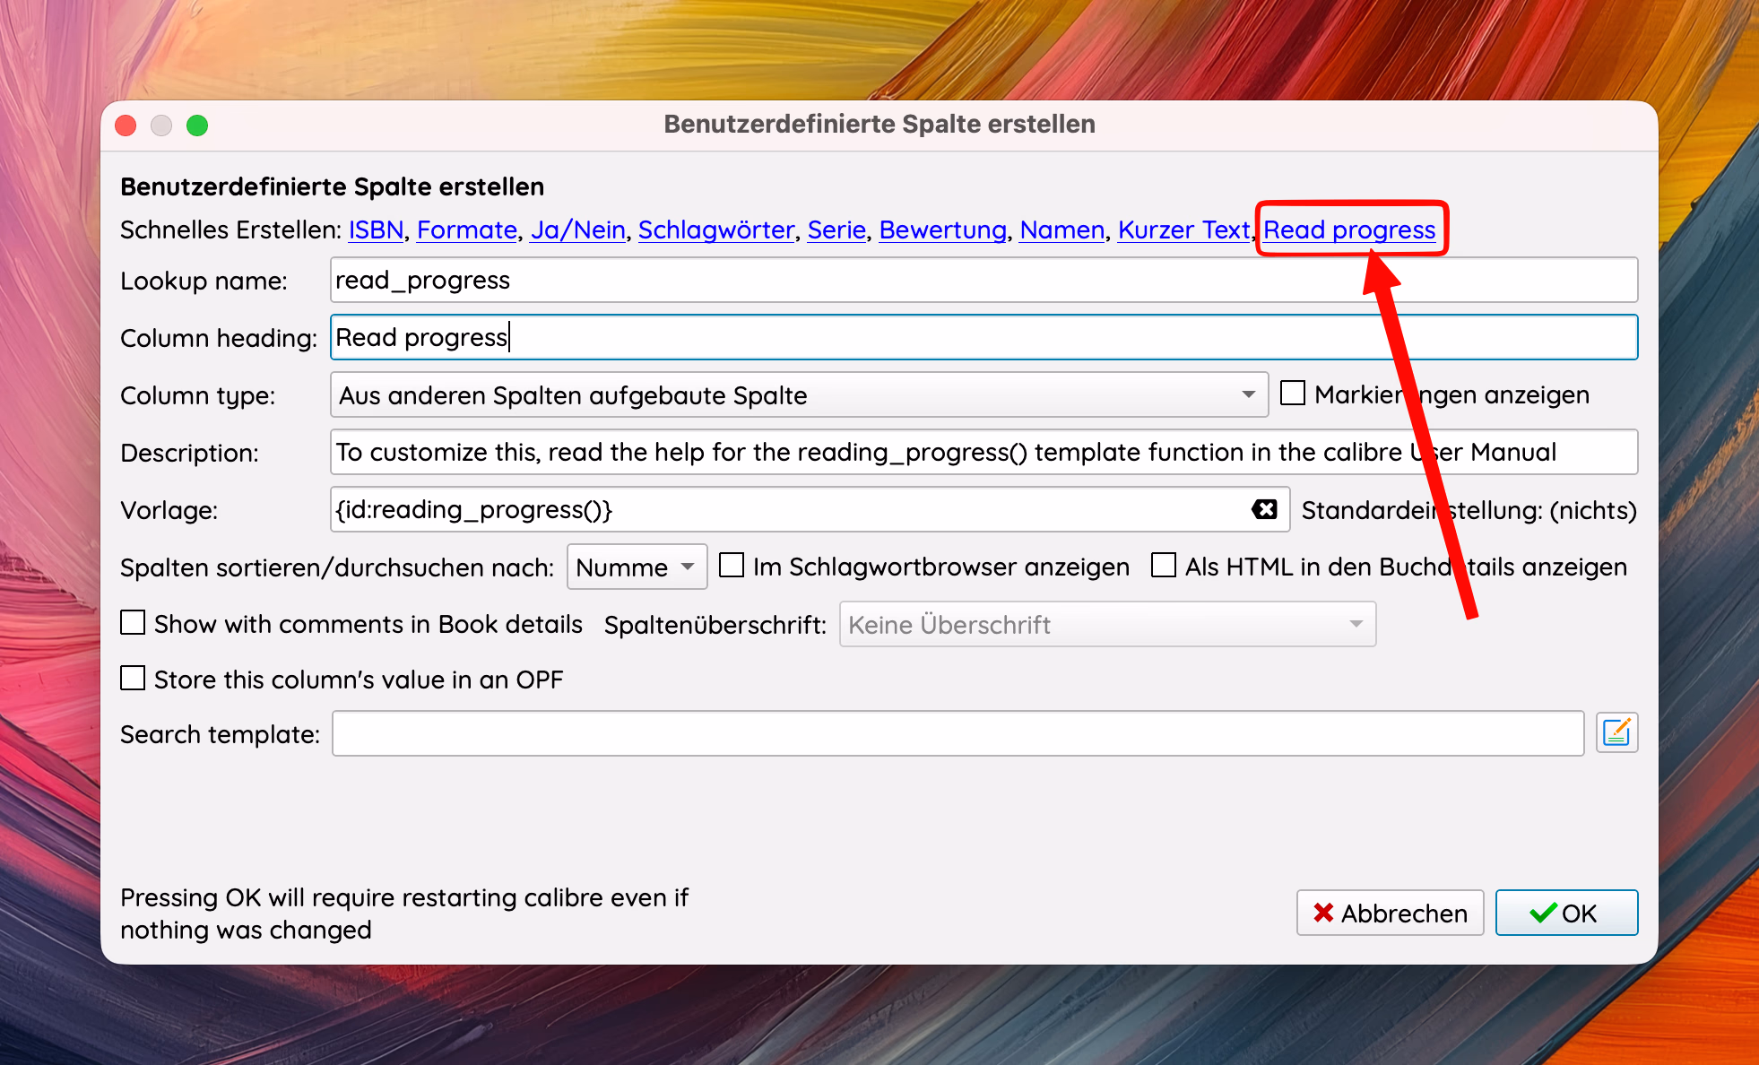This screenshot has height=1065, width=1759.
Task: Focus the Lookup name input field
Action: 983,281
